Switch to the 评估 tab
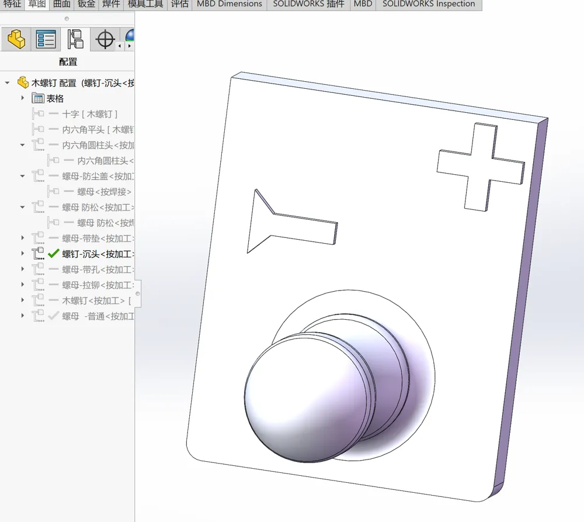Screen dimensions: 584x522 point(179,4)
